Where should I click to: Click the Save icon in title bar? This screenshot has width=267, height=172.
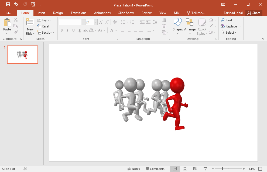(8, 4)
